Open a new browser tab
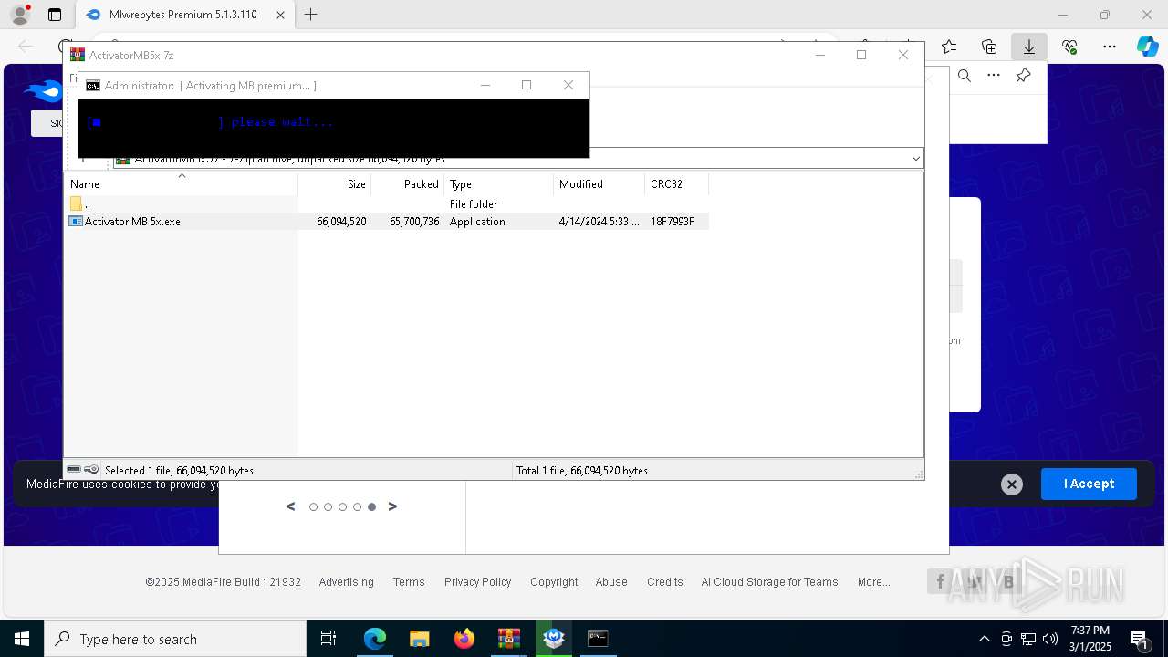The width and height of the screenshot is (1168, 657). [x=311, y=15]
